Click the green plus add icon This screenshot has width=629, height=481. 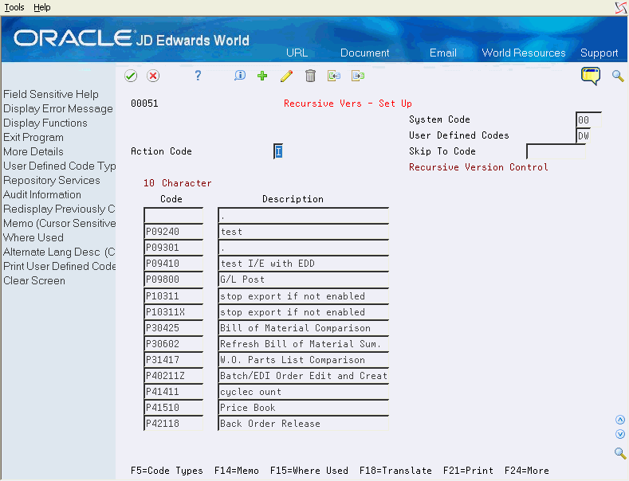pyautogui.click(x=262, y=76)
